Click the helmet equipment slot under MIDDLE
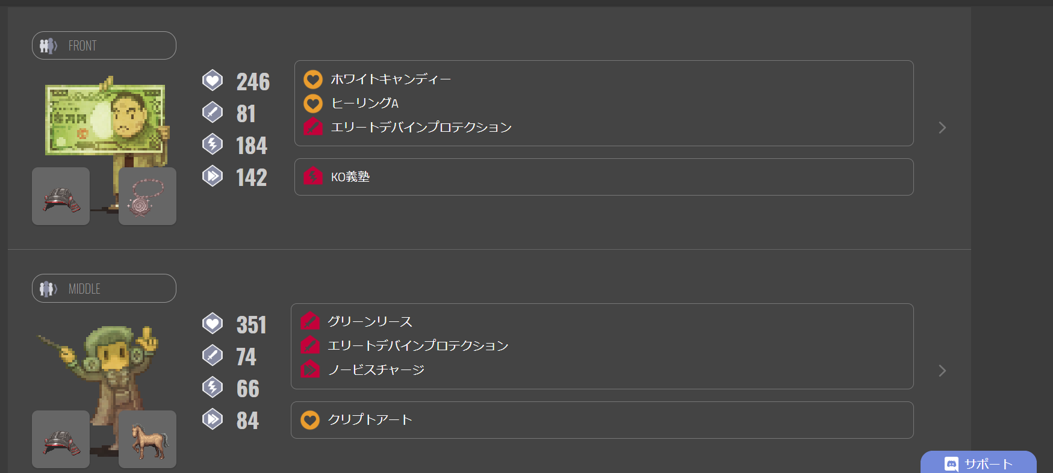 pyautogui.click(x=61, y=439)
